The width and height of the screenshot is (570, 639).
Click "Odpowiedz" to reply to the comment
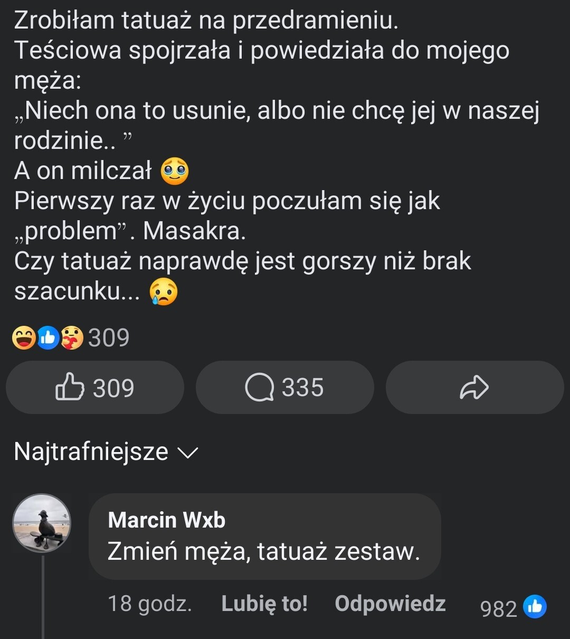click(390, 604)
